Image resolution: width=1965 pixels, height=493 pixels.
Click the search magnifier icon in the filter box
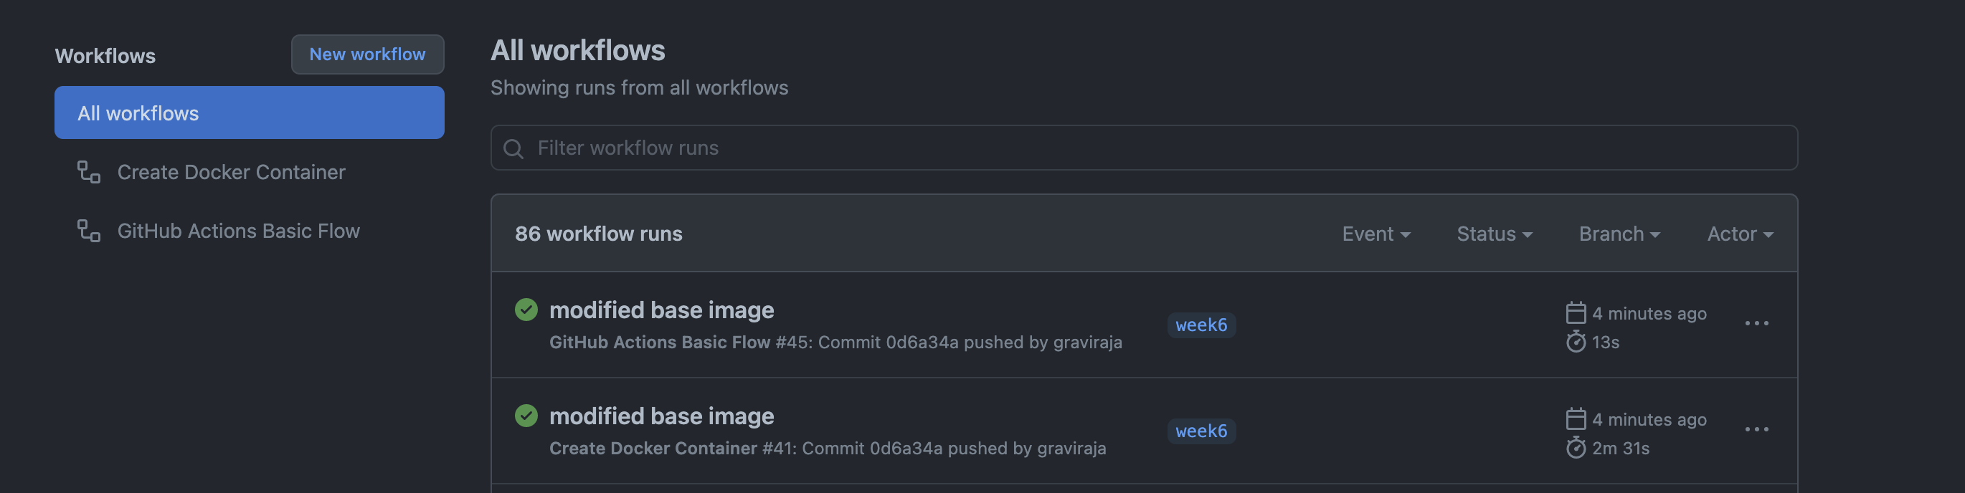point(513,148)
